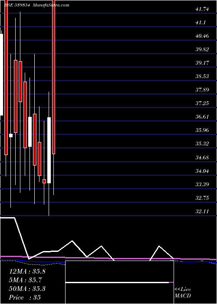
Task: Click the 37.89 price axis label
Action: click(202, 90)
